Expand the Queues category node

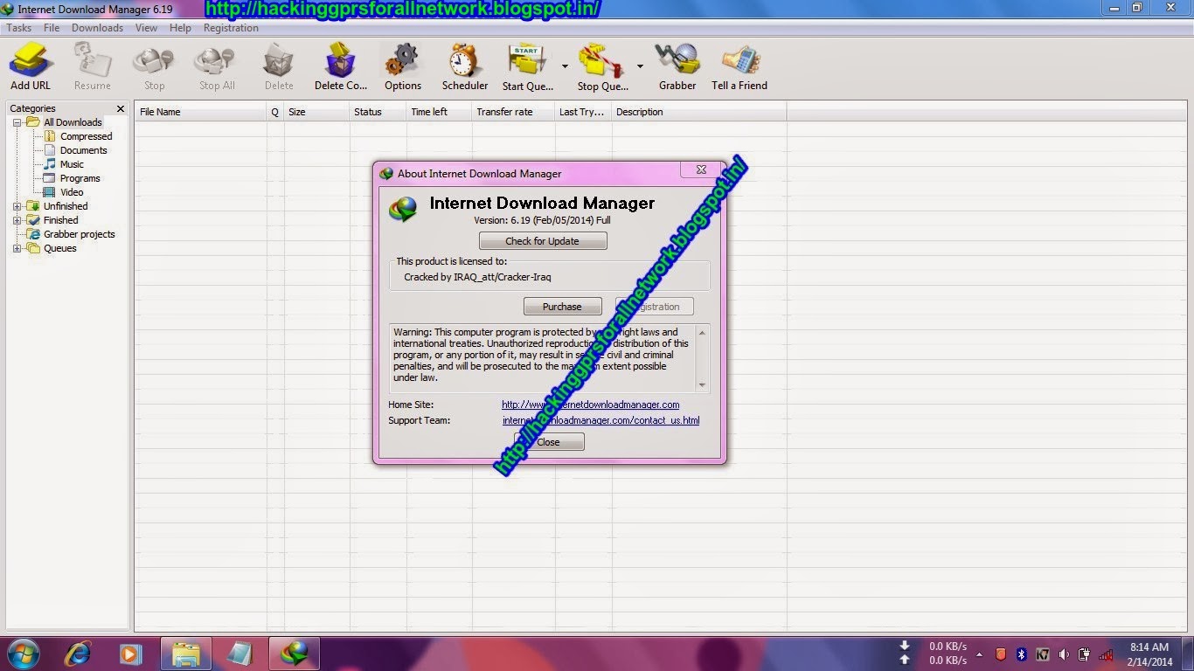(17, 248)
